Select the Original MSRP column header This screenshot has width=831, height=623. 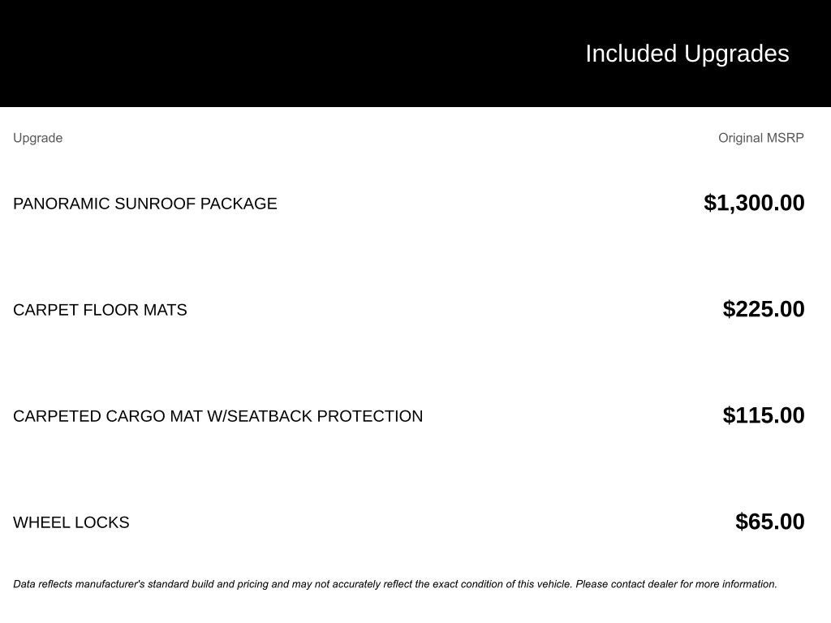point(761,138)
